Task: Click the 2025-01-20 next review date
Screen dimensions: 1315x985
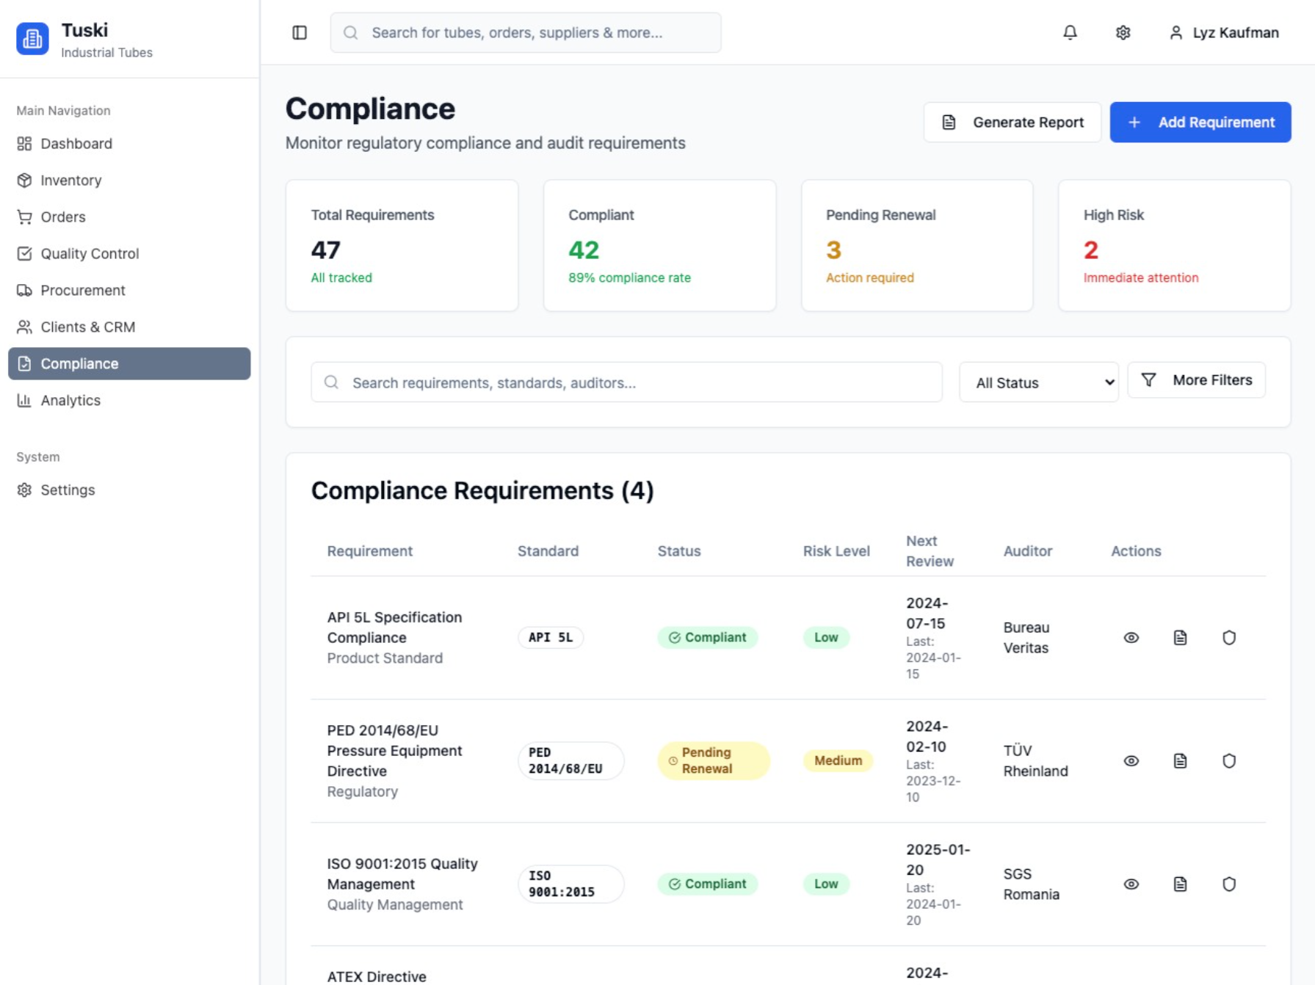Action: click(x=938, y=859)
